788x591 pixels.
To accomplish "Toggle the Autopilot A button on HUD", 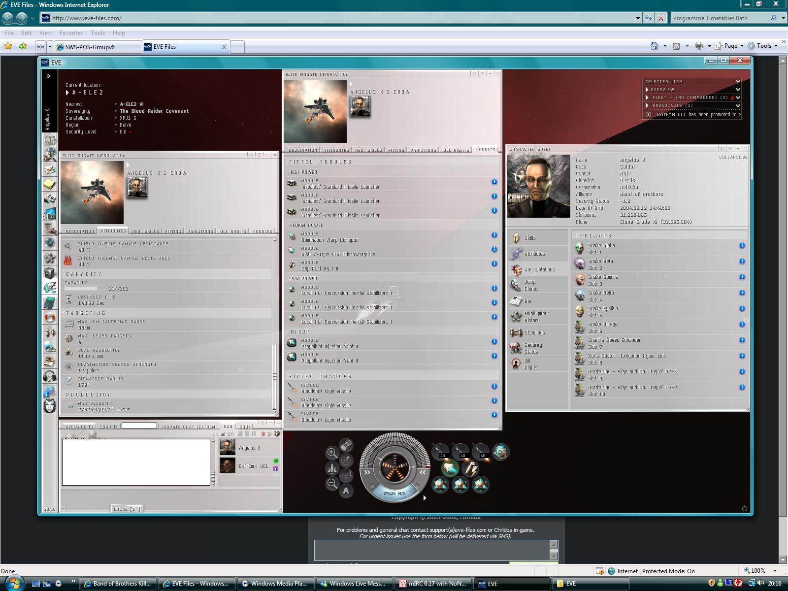I will pyautogui.click(x=346, y=491).
